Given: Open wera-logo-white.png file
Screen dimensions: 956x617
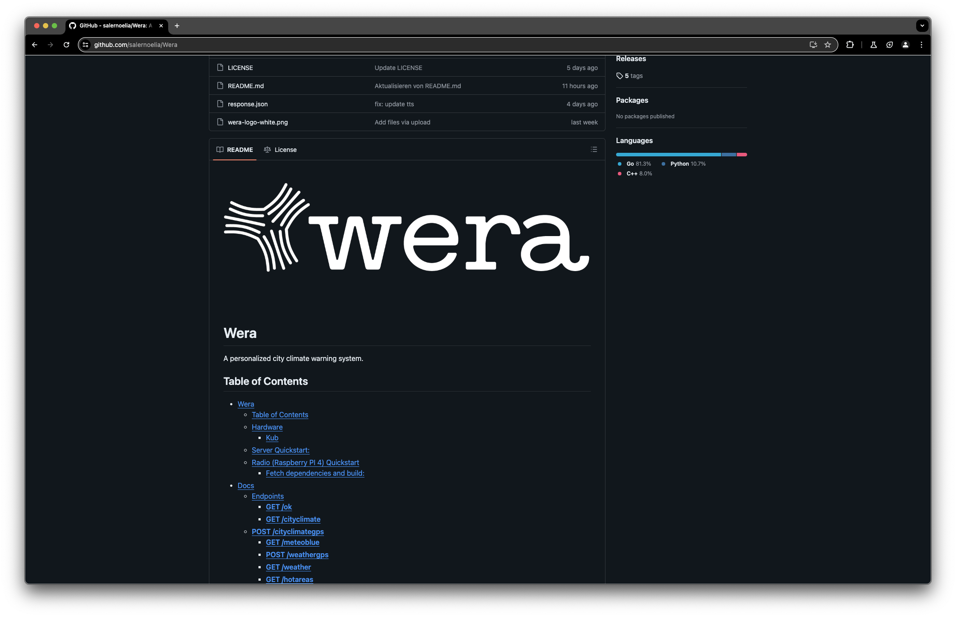Looking at the screenshot, I should (x=258, y=122).
